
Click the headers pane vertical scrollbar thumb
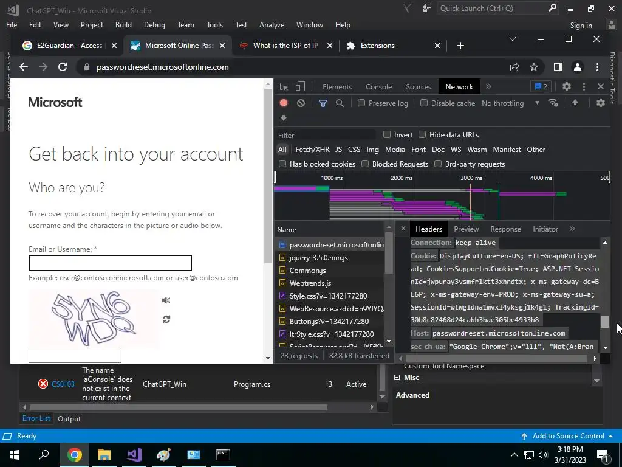(604, 322)
